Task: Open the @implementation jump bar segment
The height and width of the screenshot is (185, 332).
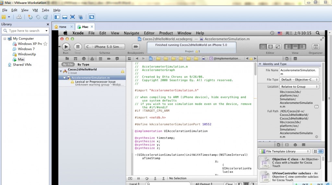Action: pyautogui.click(x=225, y=58)
